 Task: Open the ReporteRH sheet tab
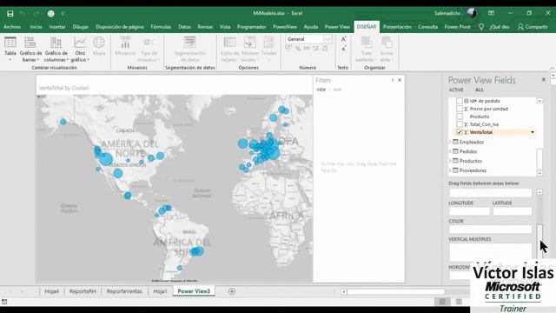83,291
